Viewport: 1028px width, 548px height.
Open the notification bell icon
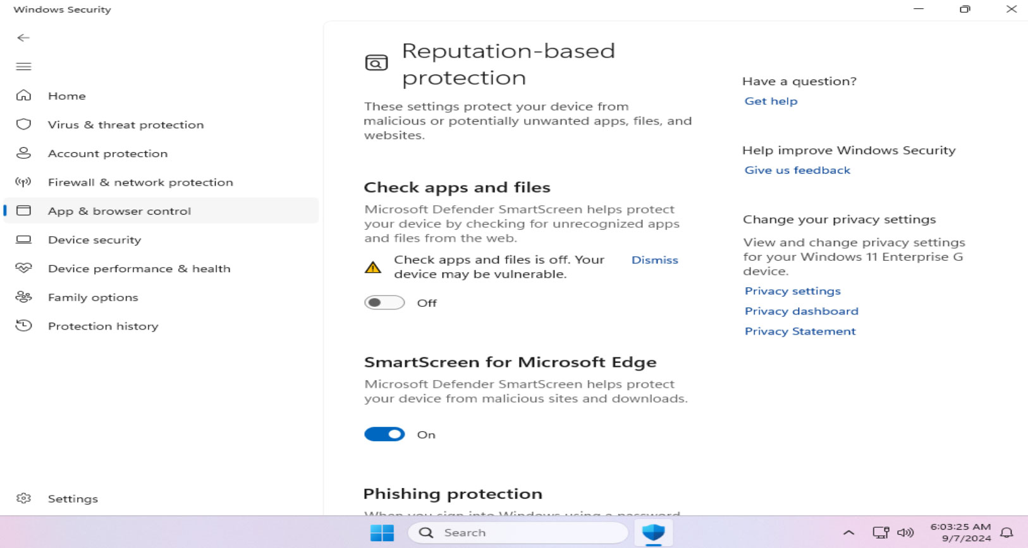[1007, 533]
